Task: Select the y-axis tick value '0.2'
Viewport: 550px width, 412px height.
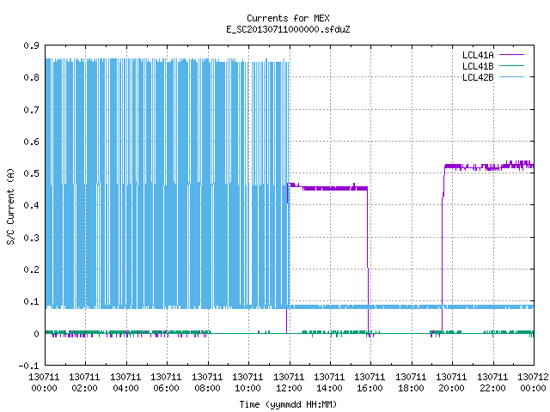Action: tap(31, 270)
